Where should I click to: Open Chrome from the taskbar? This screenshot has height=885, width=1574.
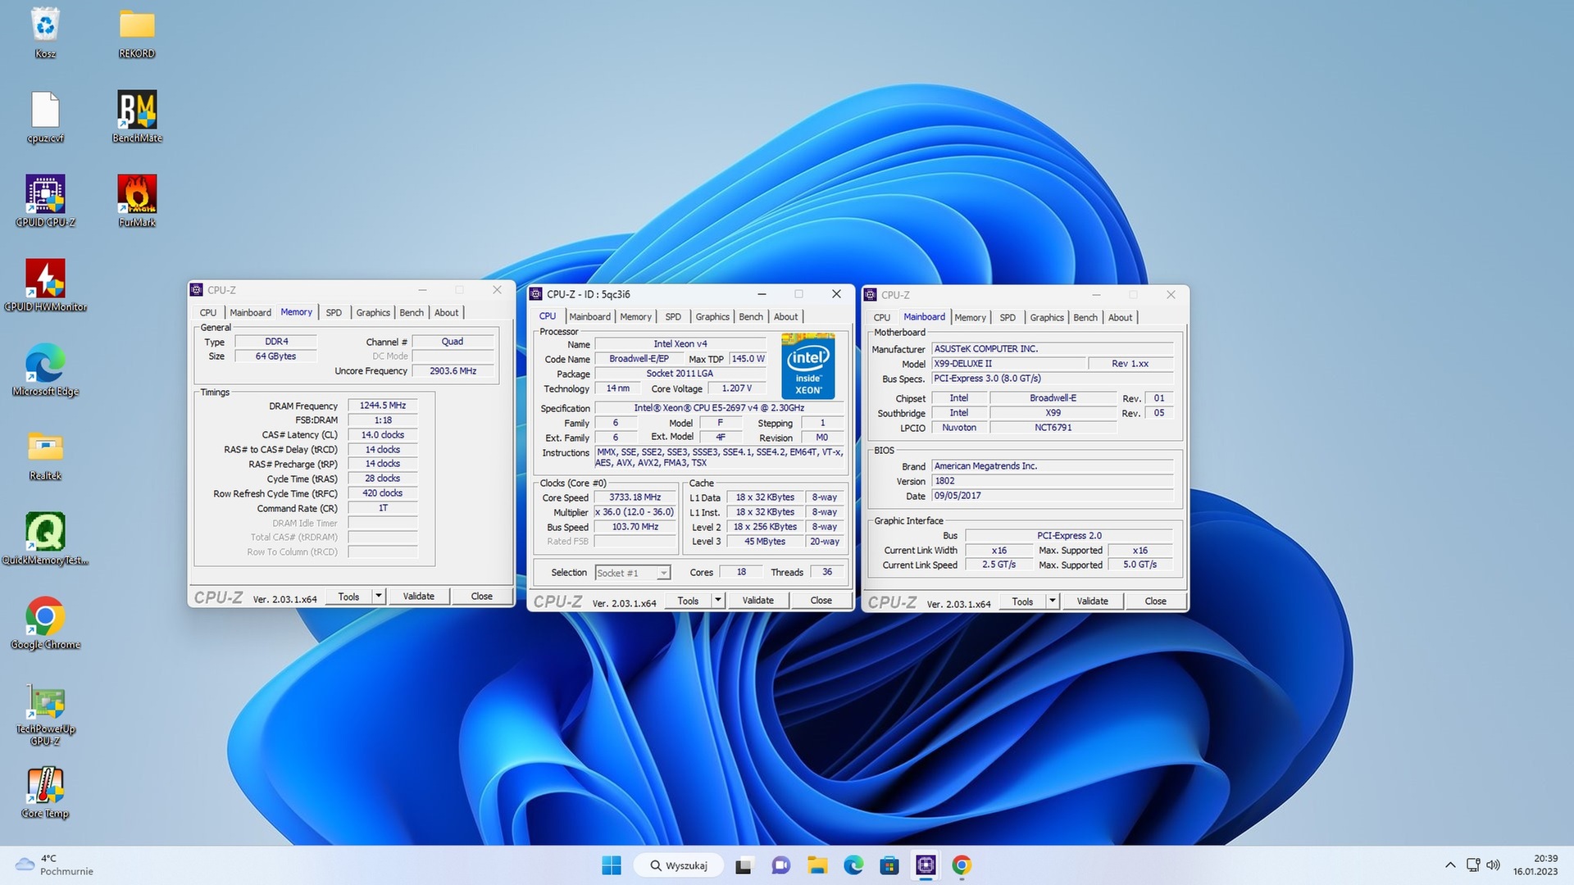[962, 865]
